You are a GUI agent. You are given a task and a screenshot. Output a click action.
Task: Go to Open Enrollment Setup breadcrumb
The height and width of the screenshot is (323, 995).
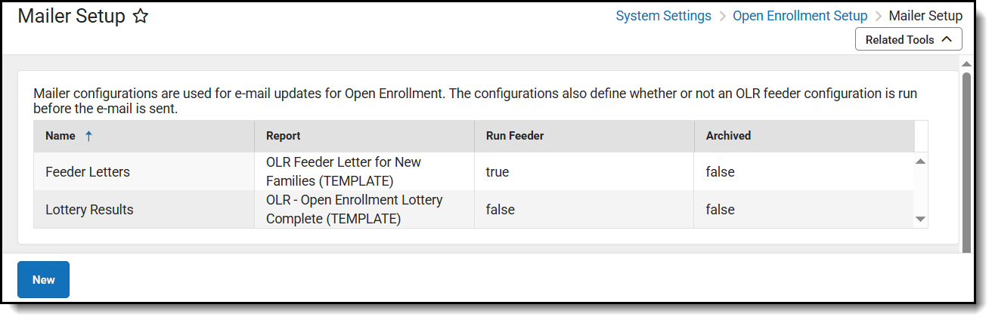[x=800, y=16]
